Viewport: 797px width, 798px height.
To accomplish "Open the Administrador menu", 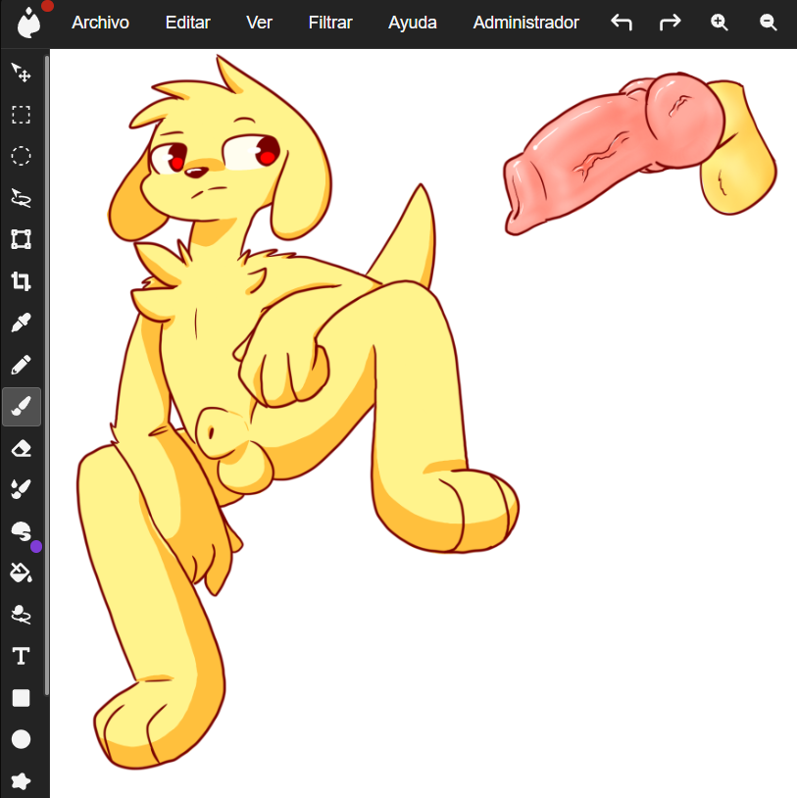I will pyautogui.click(x=525, y=23).
